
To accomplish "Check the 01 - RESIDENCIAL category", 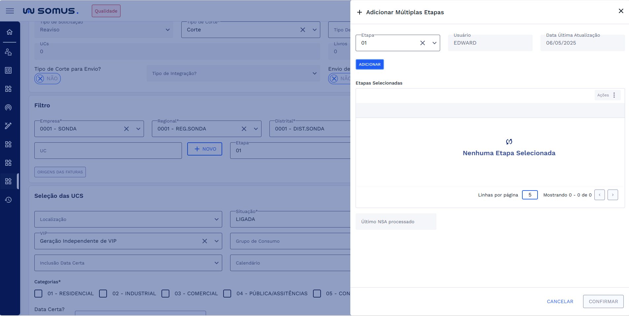I will coord(39,294).
